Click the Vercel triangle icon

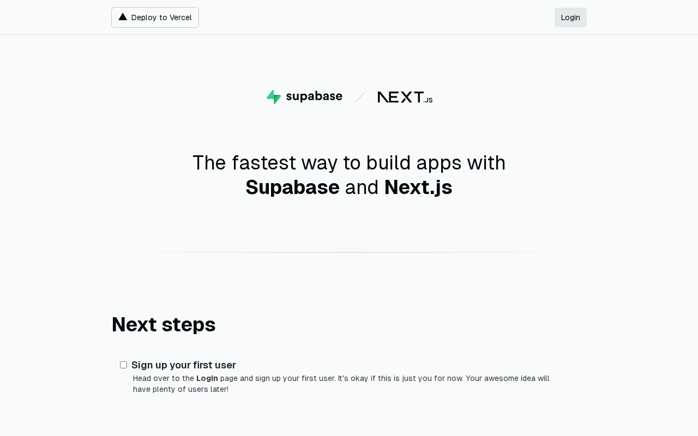(123, 17)
